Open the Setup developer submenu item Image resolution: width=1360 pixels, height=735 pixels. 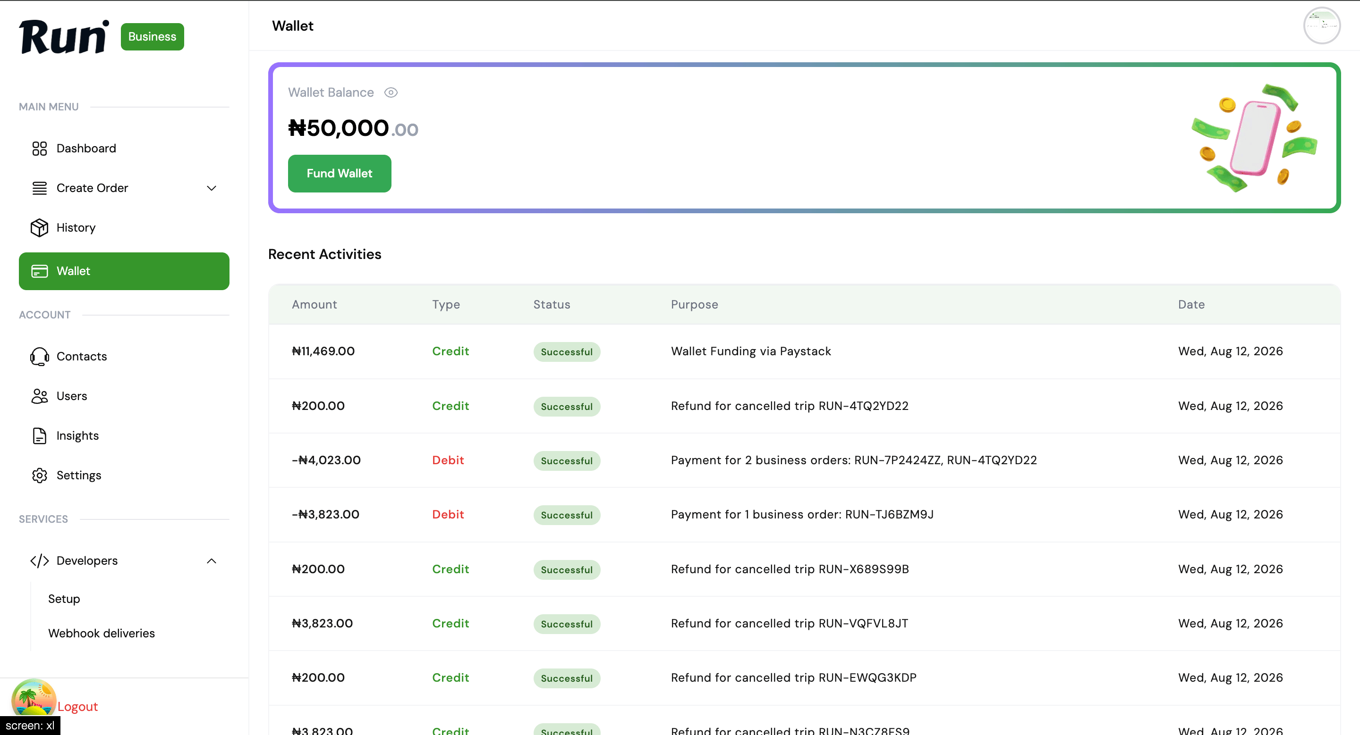64,599
